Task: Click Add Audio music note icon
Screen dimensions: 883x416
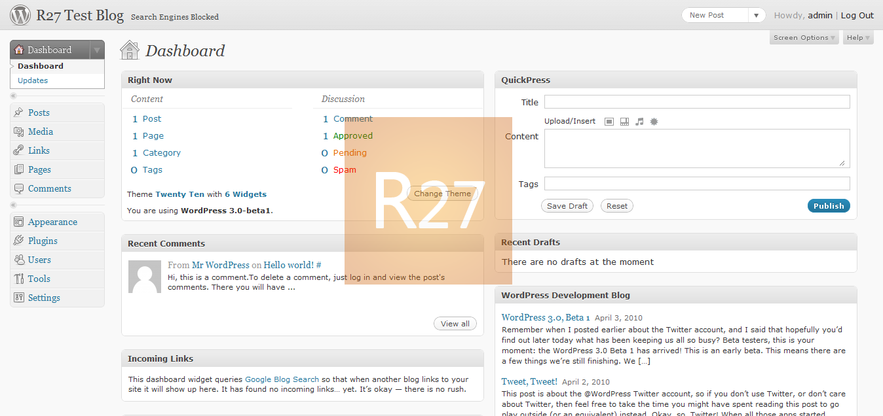Action: click(639, 122)
